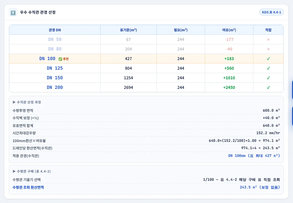Click the green check in the DN 200 row

(x=268, y=88)
